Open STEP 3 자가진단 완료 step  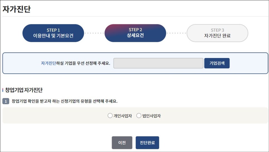(217, 33)
